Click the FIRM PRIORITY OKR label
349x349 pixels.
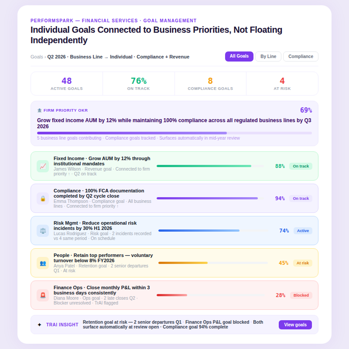[66, 110]
